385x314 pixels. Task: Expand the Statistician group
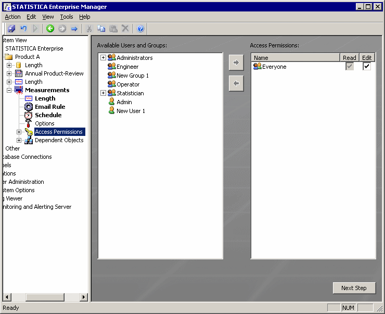tap(103, 93)
